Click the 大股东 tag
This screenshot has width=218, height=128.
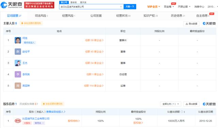(x=27, y=123)
